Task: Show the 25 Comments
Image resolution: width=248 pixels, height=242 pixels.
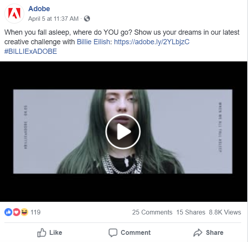Action: pyautogui.click(x=152, y=212)
